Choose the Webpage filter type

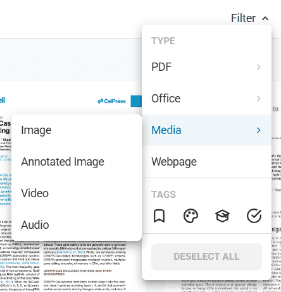point(206,162)
